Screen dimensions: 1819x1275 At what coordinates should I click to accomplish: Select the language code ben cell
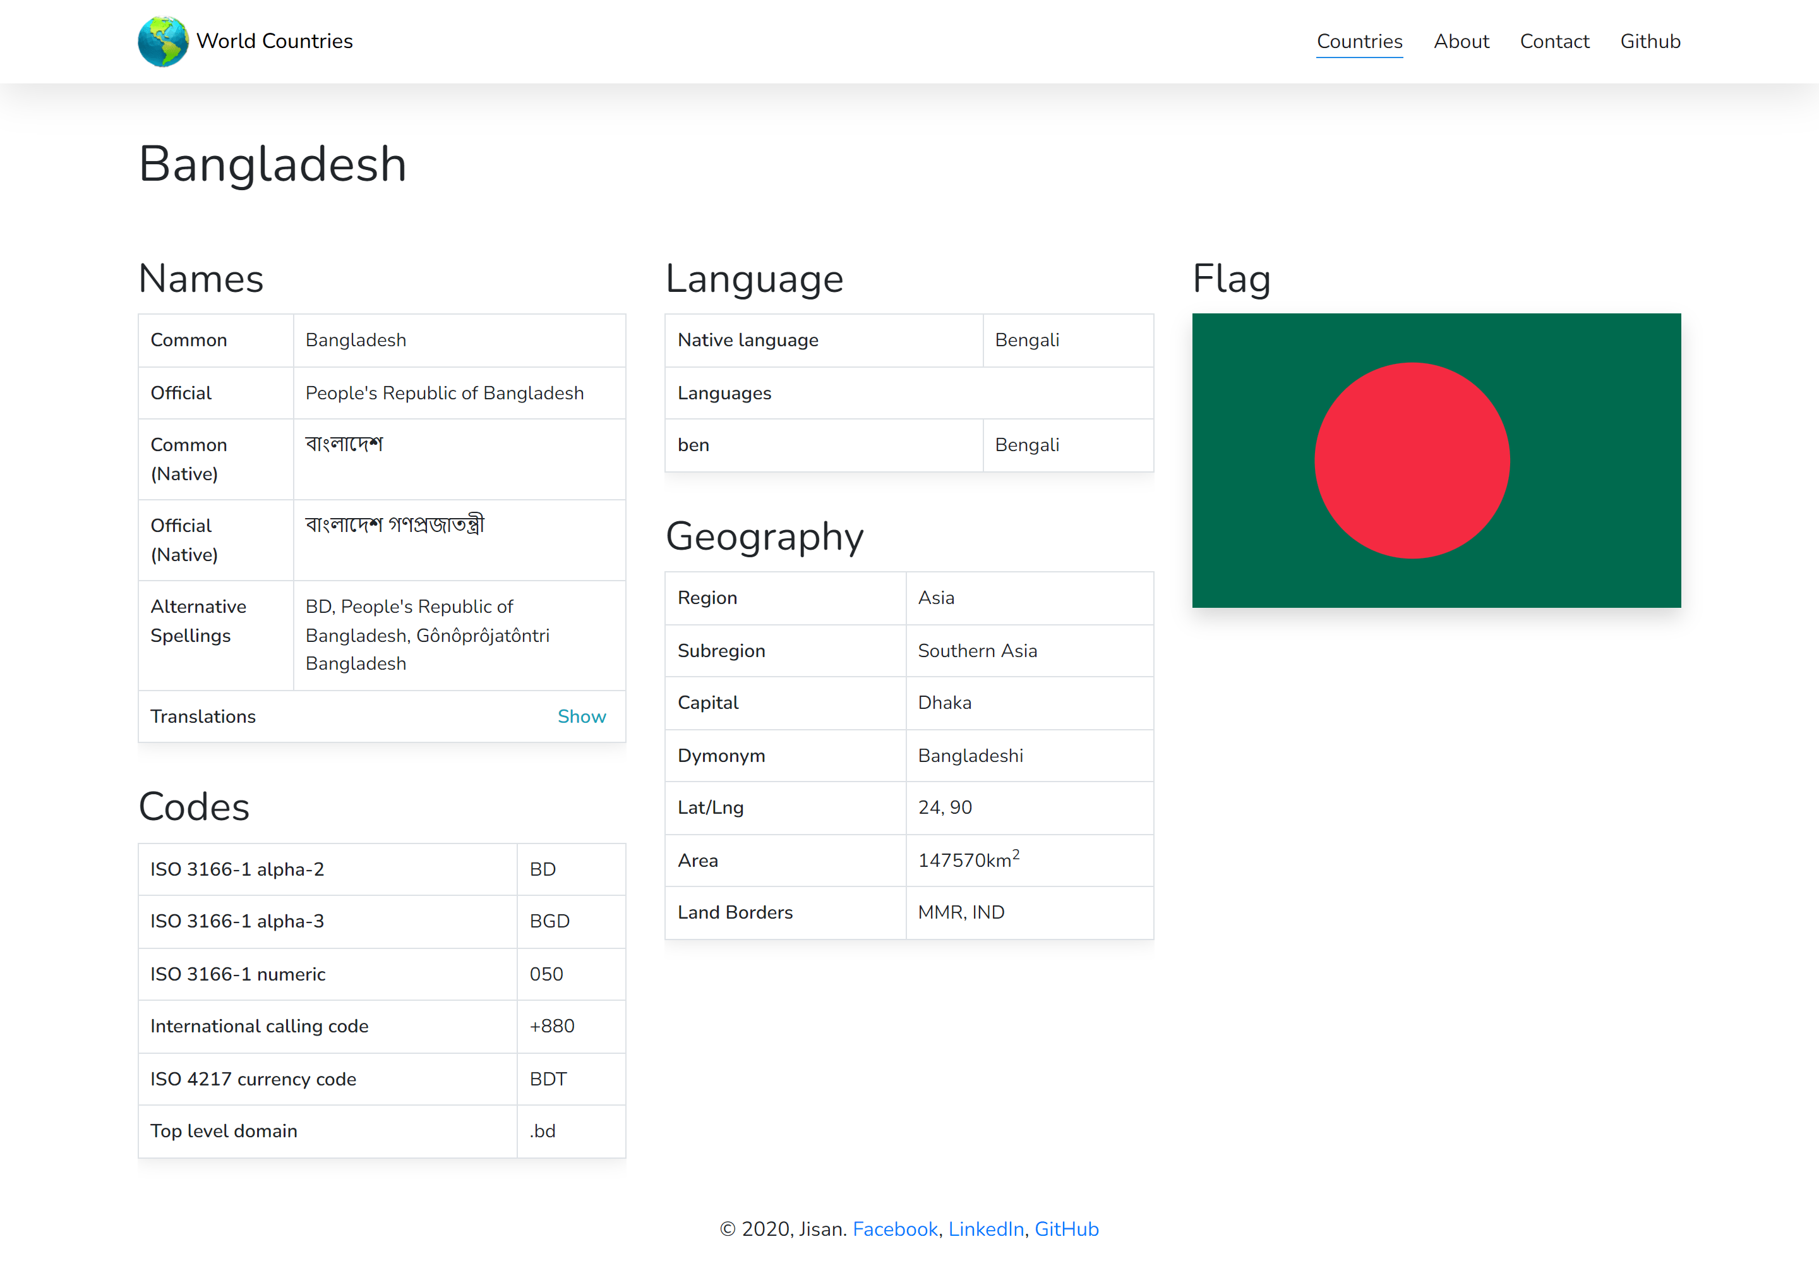coord(693,445)
